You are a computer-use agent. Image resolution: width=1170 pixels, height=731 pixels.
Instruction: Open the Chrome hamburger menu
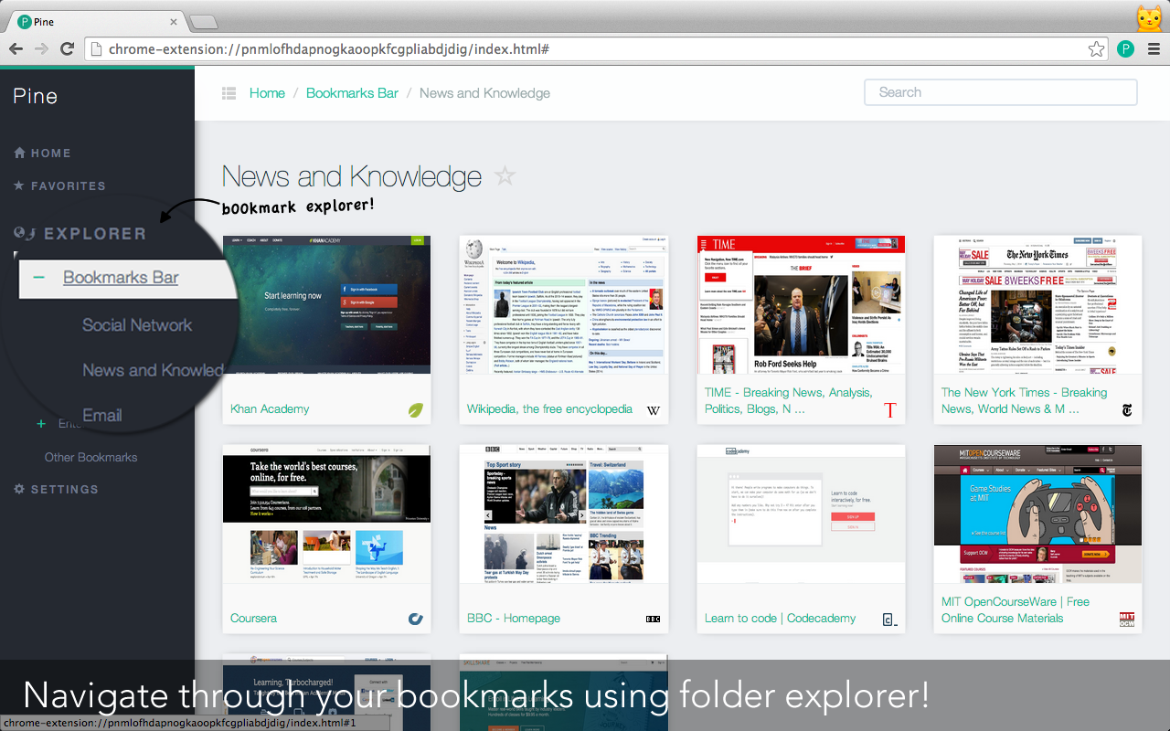pos(1154,48)
